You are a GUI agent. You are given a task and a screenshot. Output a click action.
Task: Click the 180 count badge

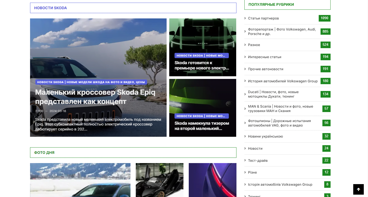[326, 81]
